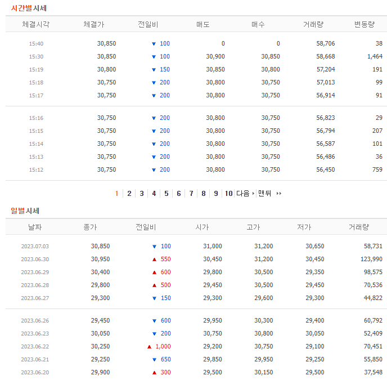The height and width of the screenshot is (380, 387).
Task: Click the current page 1 indicator
Action: pyautogui.click(x=117, y=194)
